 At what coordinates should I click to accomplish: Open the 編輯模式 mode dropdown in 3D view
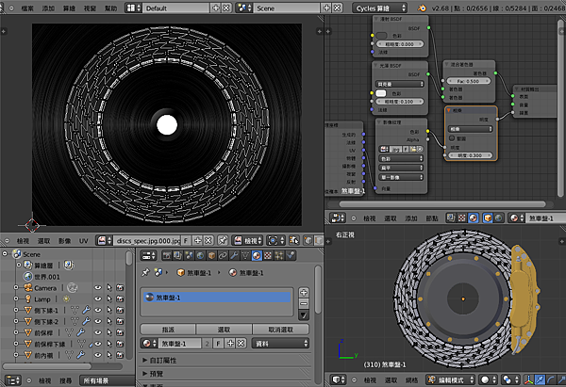click(x=451, y=379)
